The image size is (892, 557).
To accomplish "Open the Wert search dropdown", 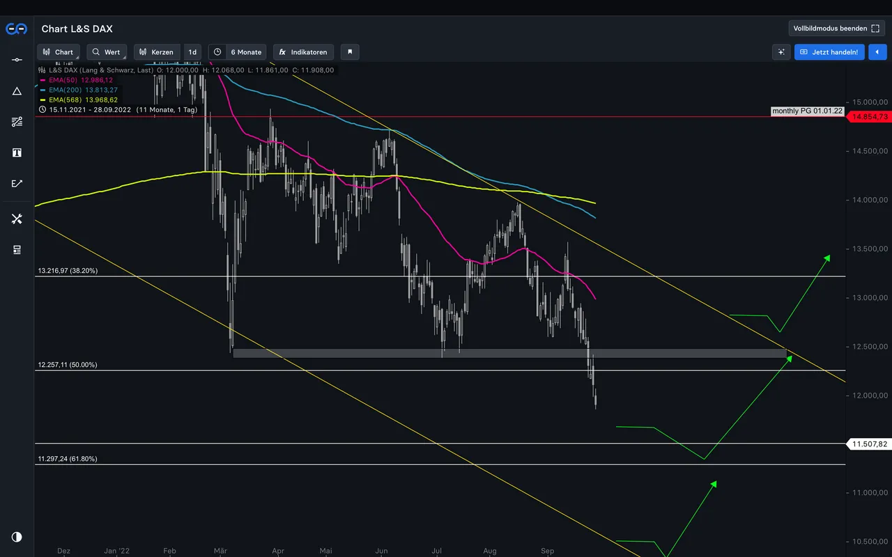I will point(107,52).
